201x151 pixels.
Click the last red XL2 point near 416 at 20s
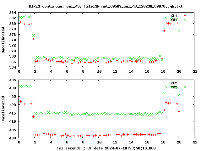[179, 111]
